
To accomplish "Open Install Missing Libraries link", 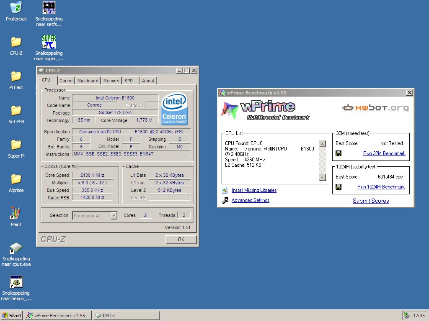I will point(254,190).
